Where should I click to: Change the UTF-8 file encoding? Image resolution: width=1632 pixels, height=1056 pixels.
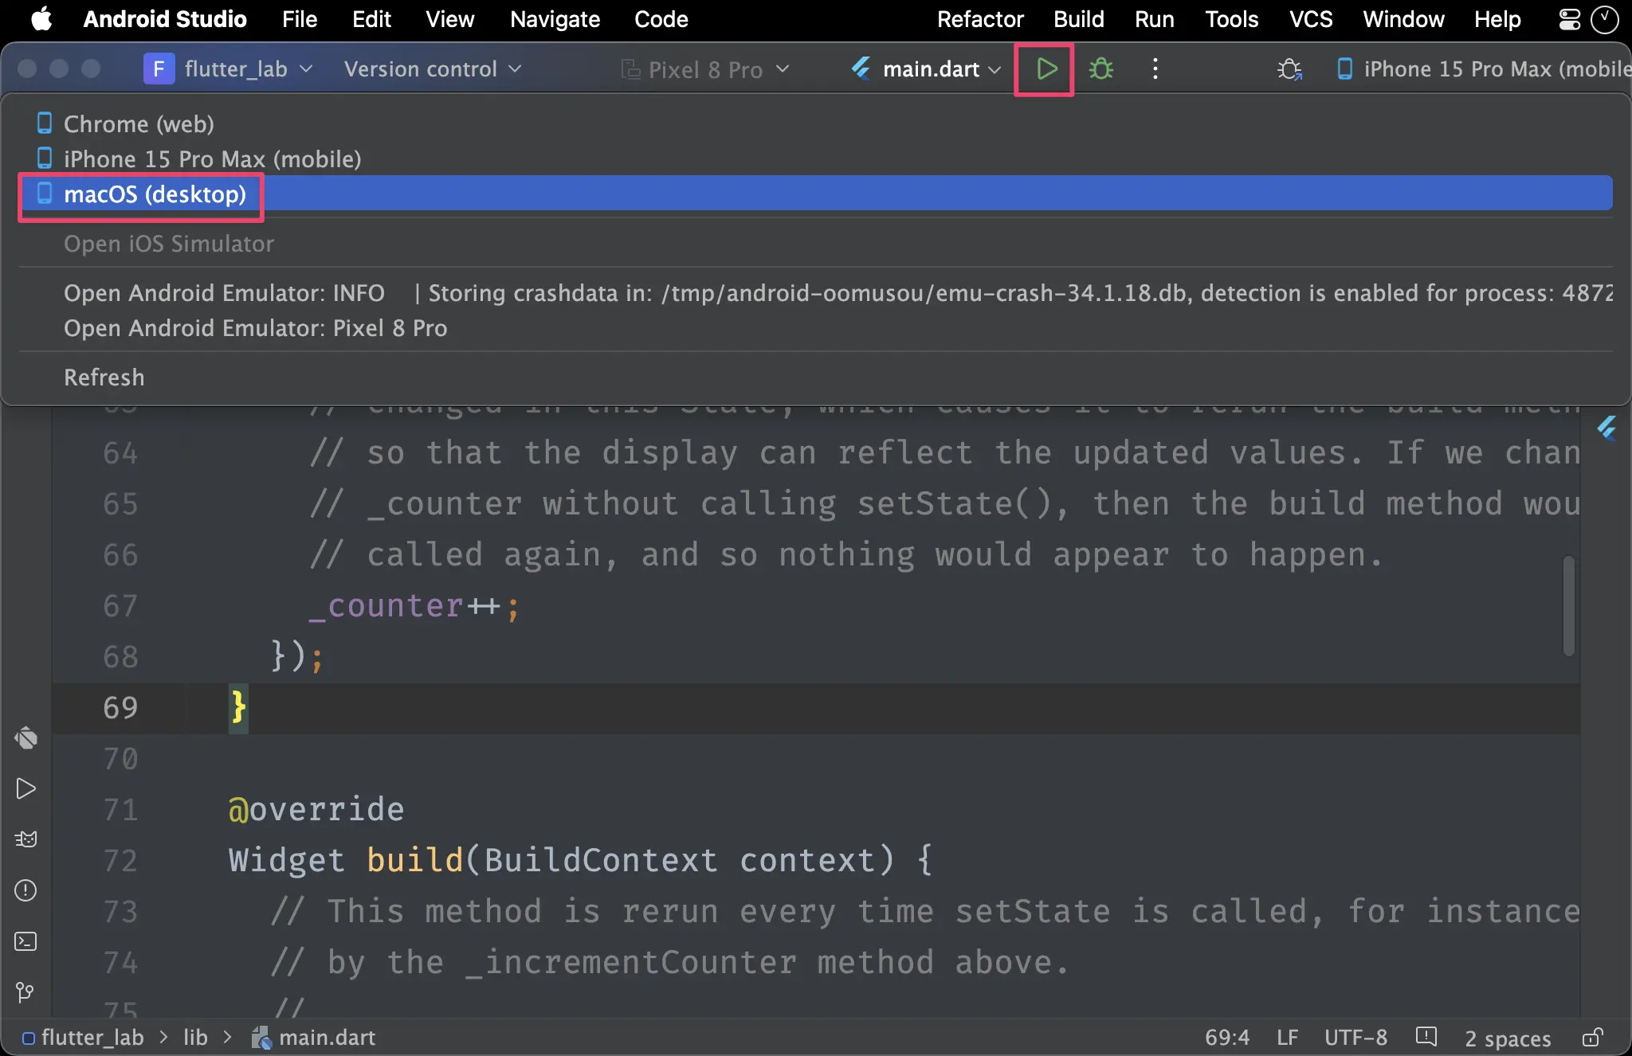pos(1355,1038)
